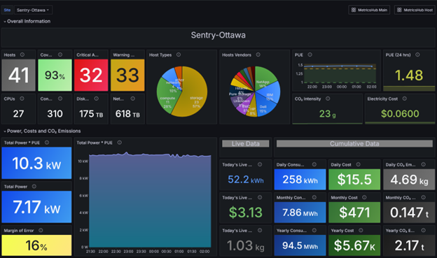Show info icon for CPUs panel
Screen dimensions: 437x258
pyautogui.click(x=22, y=99)
